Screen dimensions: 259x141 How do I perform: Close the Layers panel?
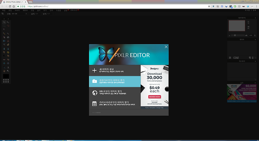pyautogui.click(x=255, y=40)
